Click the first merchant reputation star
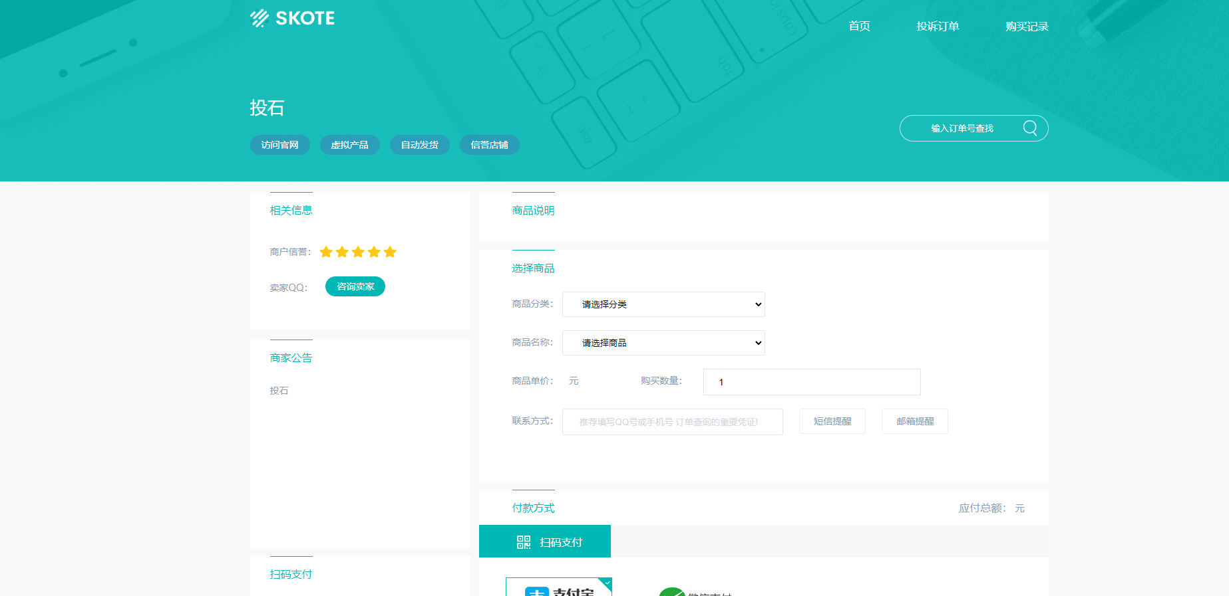1229x596 pixels. click(x=326, y=252)
